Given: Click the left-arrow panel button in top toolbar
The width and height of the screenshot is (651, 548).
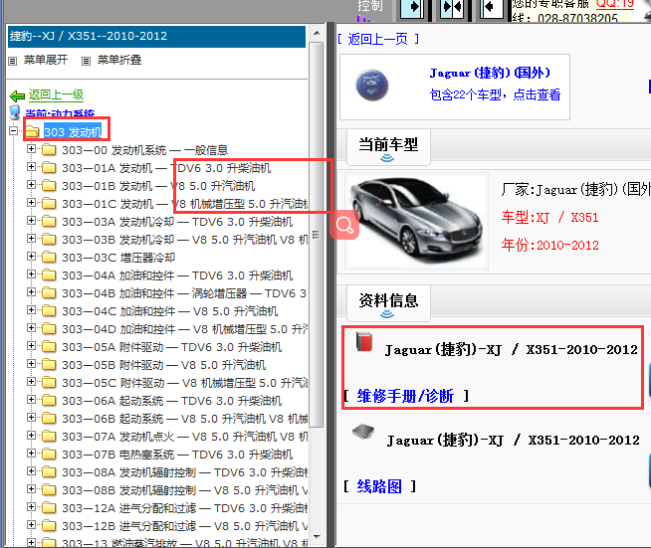Looking at the screenshot, I should coord(492,8).
